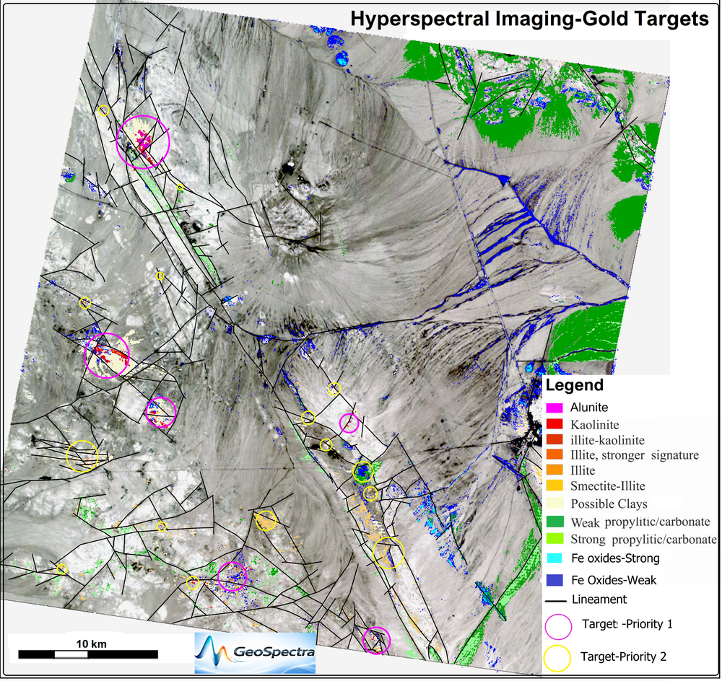The image size is (722, 681).
Task: Select the Strong propylitic/carbonate lime swatch
Action: (x=554, y=538)
